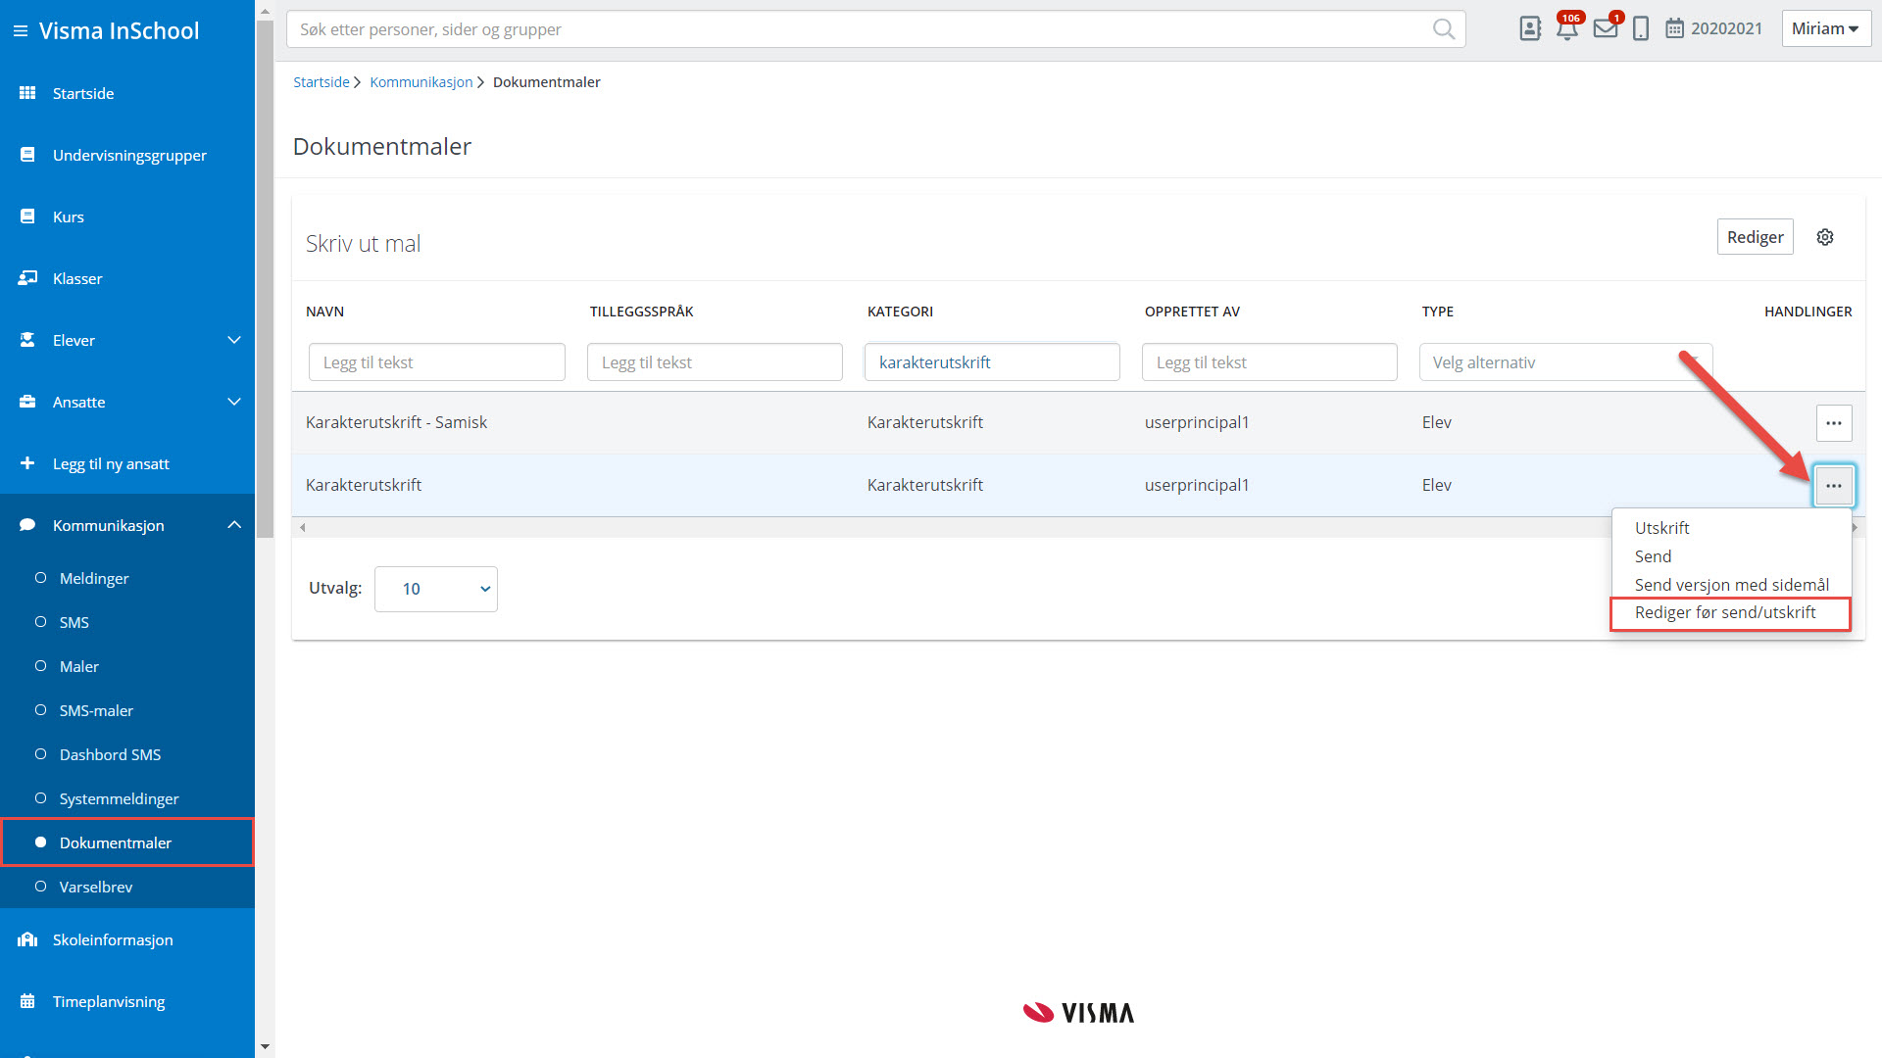The image size is (1882, 1058).
Task: Select the Meldinger sidebar item
Action: 94,578
